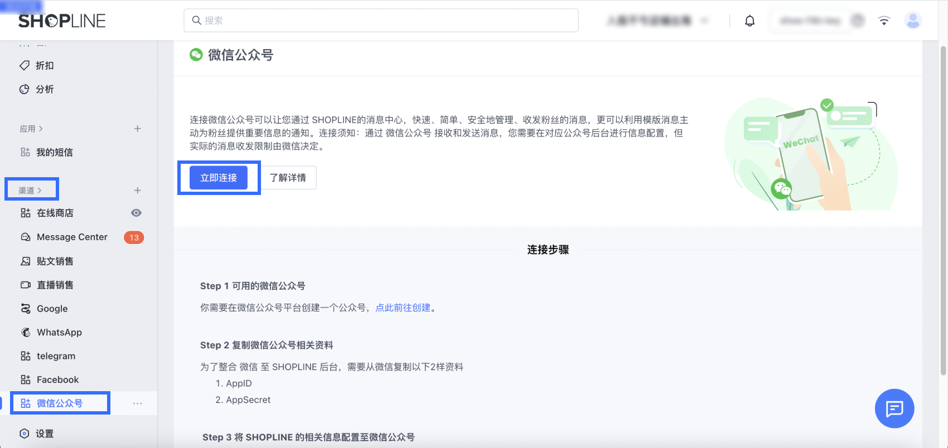Expand the 应用 section

pos(31,129)
